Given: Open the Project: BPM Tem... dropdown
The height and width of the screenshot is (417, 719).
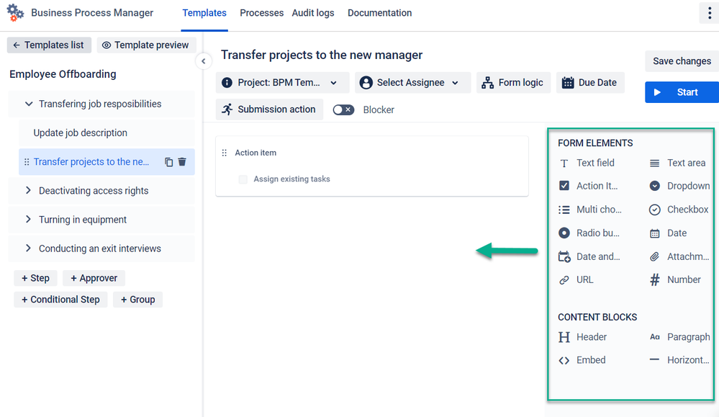Looking at the screenshot, I should [282, 83].
